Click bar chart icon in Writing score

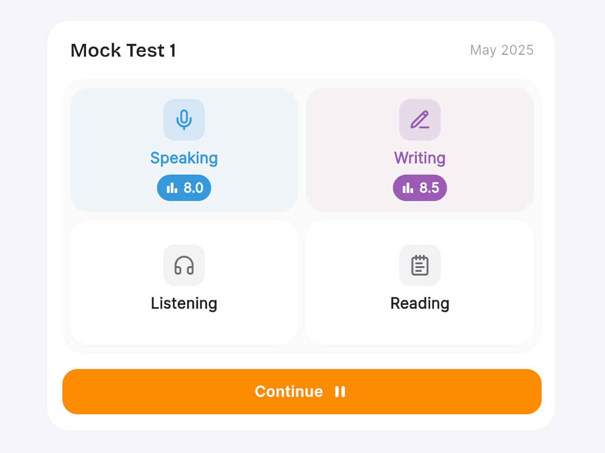[408, 188]
